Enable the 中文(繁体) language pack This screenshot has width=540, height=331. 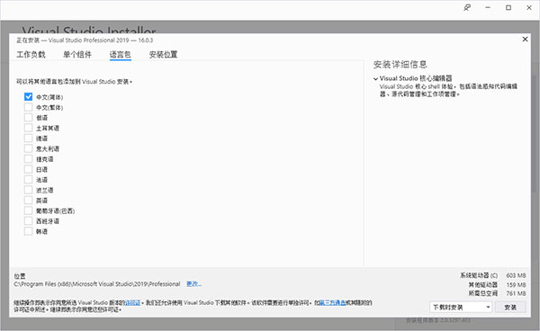click(28, 107)
